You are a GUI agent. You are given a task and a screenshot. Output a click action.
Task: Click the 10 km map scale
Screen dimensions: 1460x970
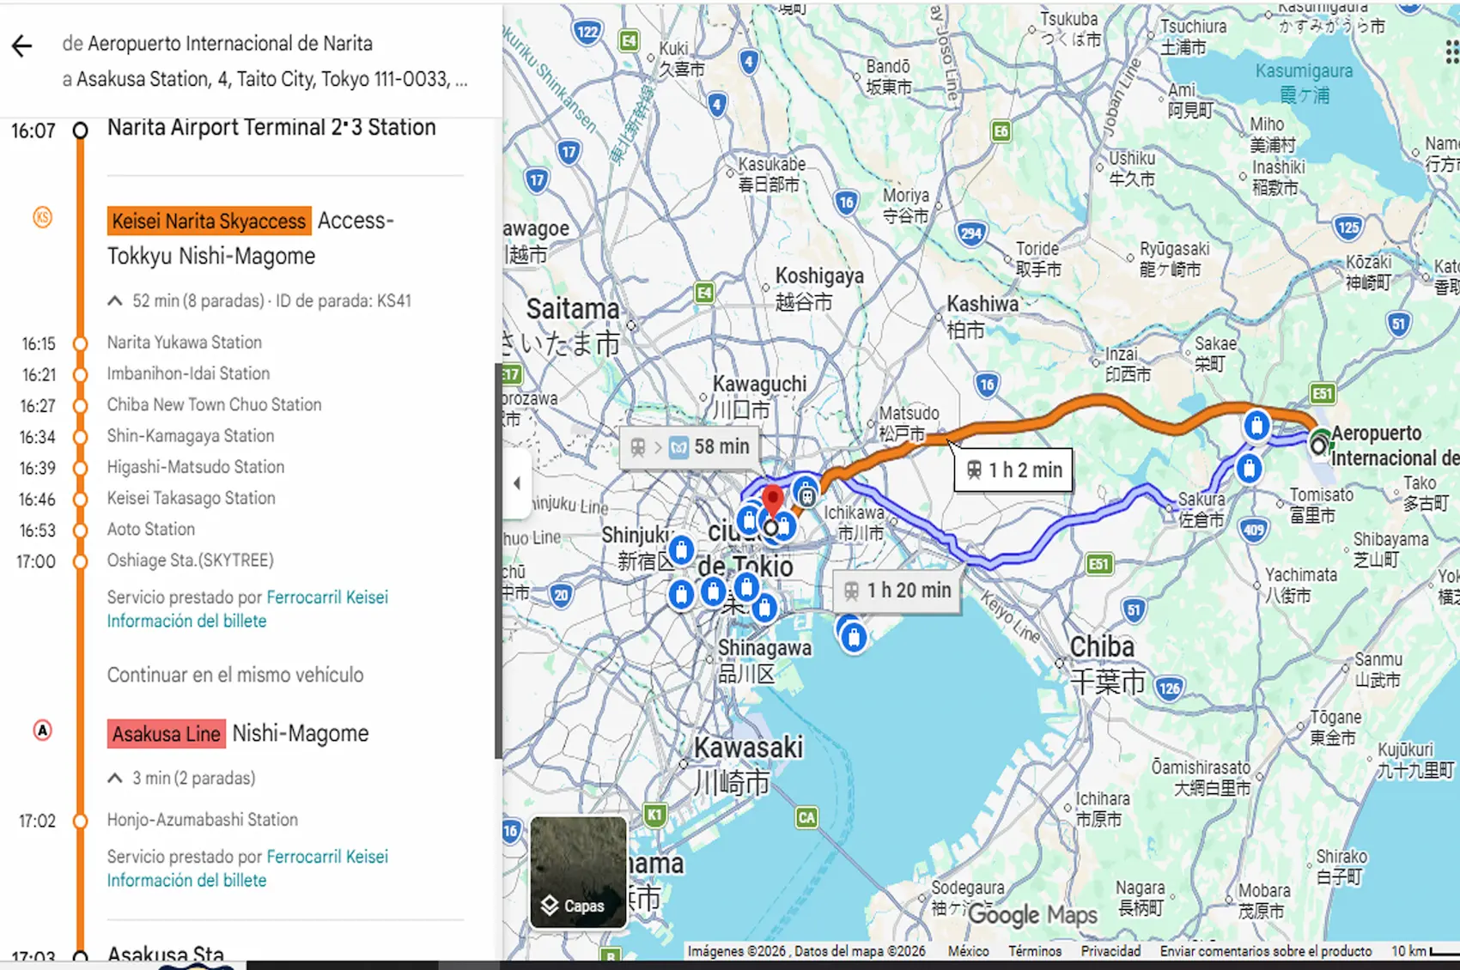pyautogui.click(x=1424, y=951)
